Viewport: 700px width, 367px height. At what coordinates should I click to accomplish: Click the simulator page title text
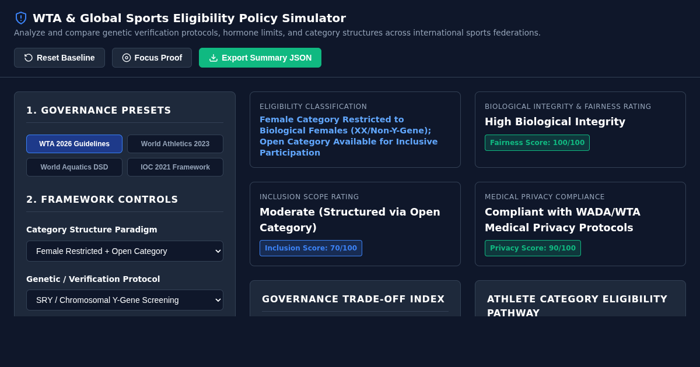point(189,18)
